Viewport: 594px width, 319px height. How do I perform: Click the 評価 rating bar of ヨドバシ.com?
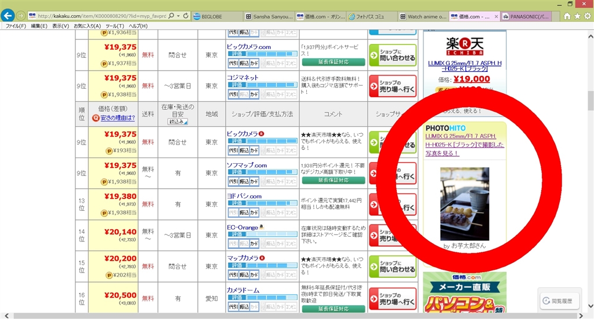pyautogui.click(x=262, y=203)
